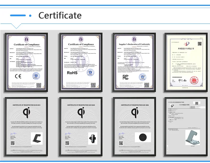Viewport: 210px width, 163px height.
Task: Click the "外观设计专利证书" title
Action: [x=186, y=48]
